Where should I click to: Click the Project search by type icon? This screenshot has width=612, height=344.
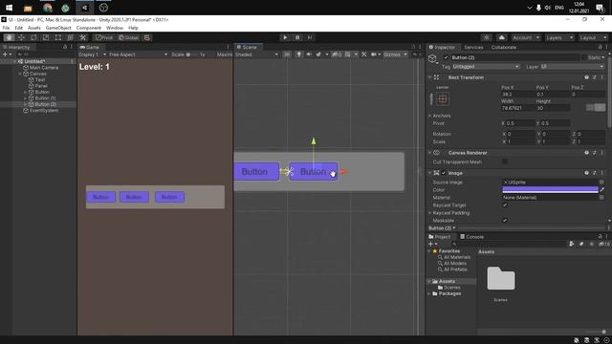572,244
